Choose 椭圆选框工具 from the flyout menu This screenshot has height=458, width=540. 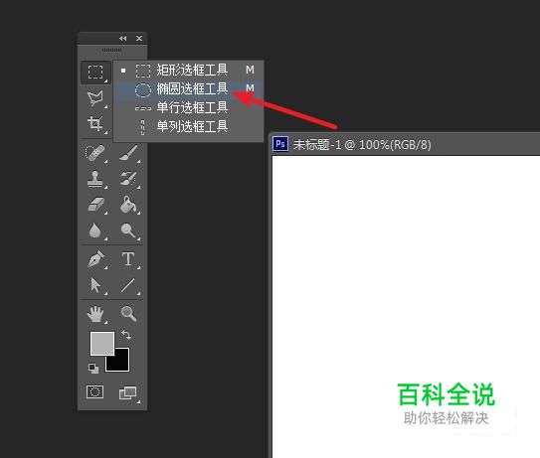coord(189,89)
